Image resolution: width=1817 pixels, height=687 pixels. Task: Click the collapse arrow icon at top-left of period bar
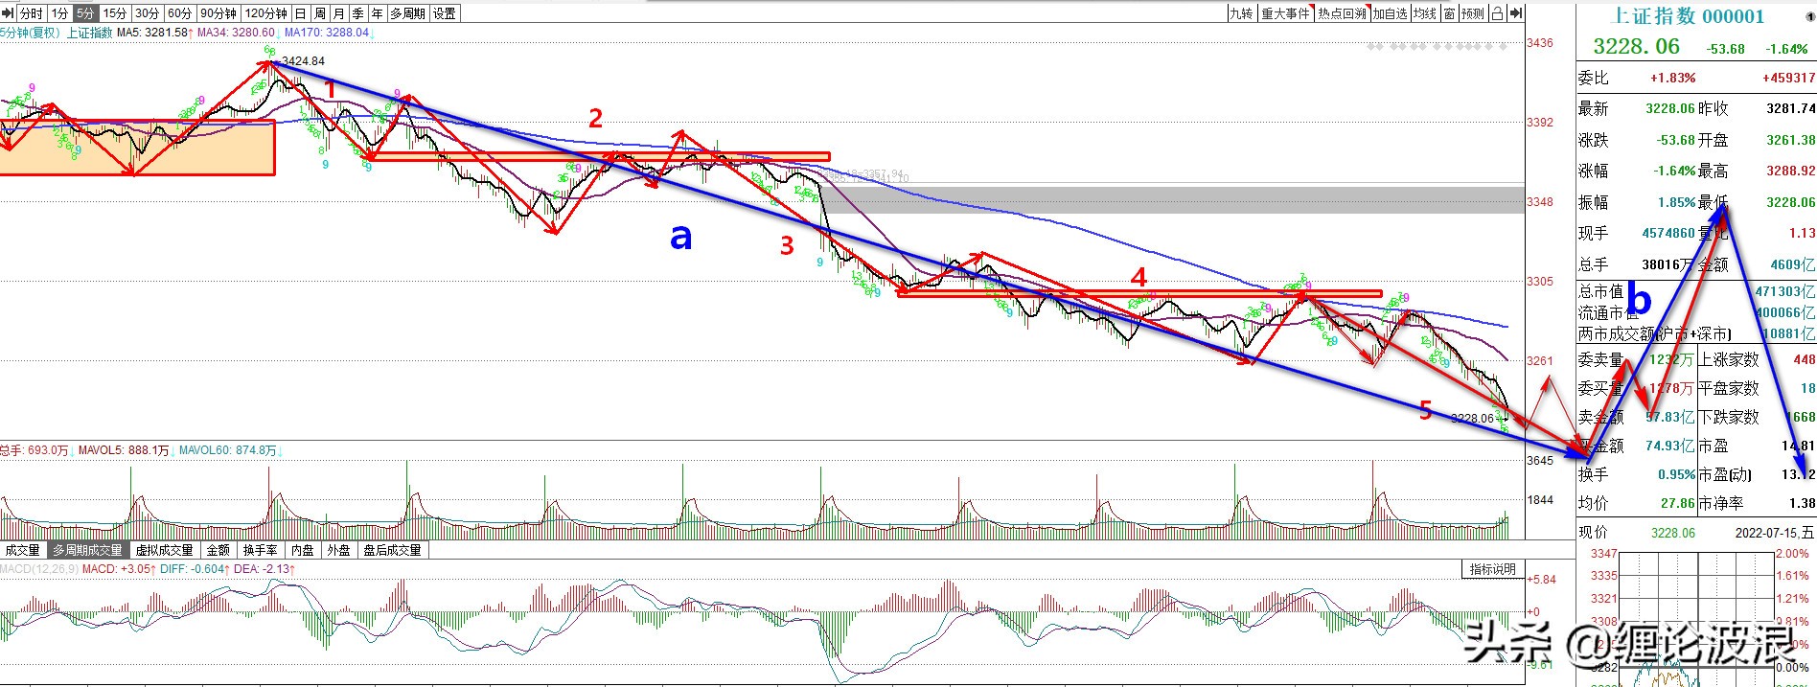[8, 13]
